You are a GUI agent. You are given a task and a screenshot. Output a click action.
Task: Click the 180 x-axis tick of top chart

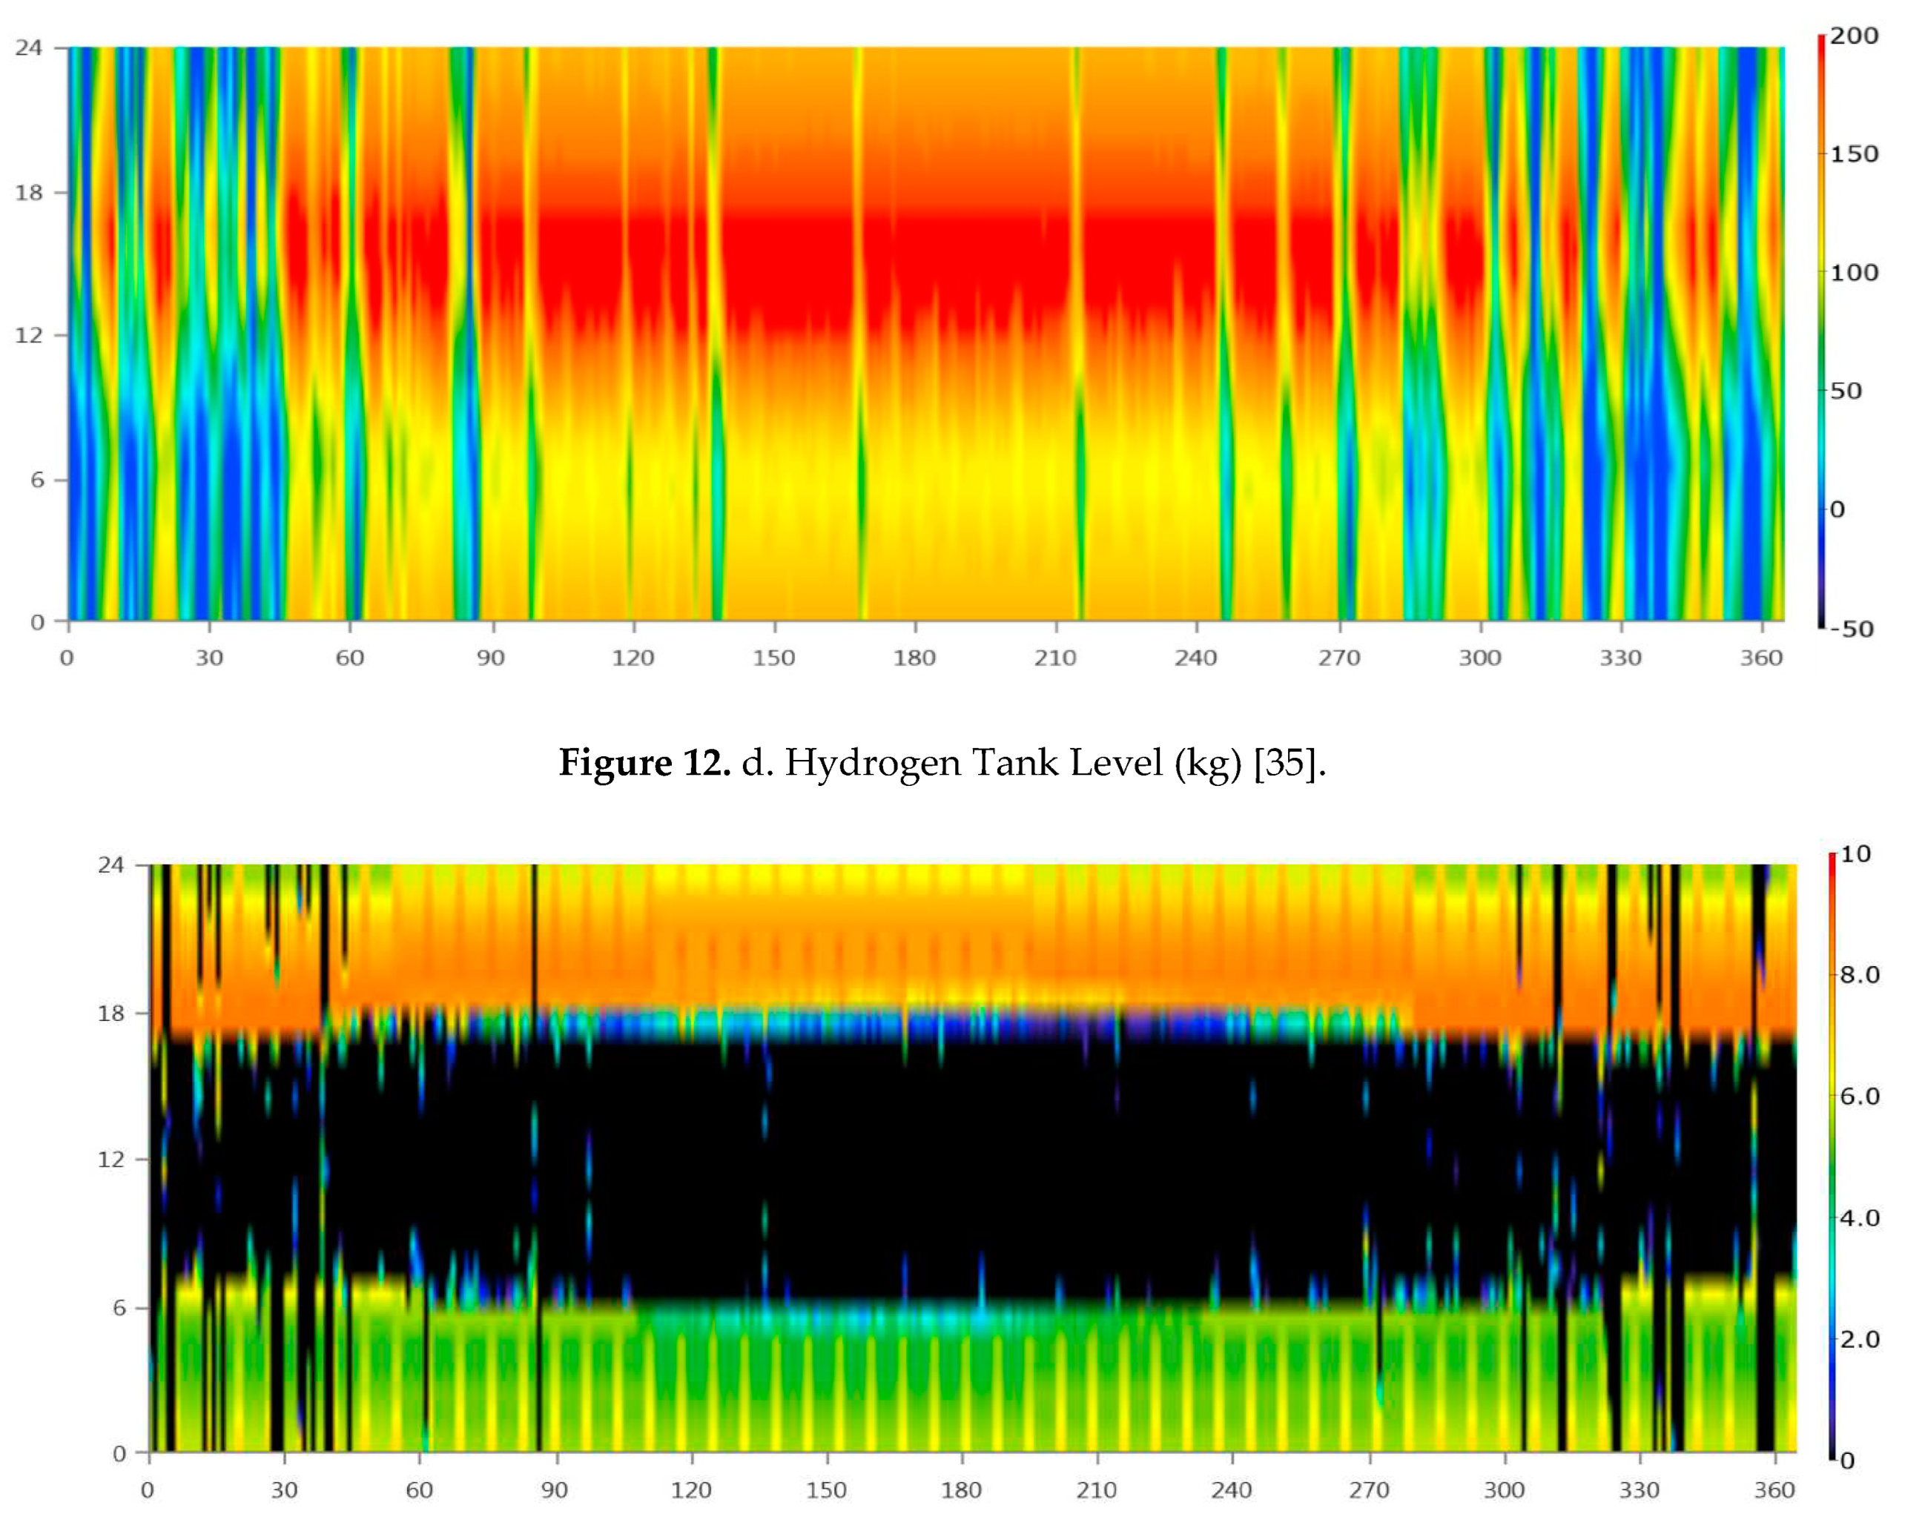tap(914, 658)
